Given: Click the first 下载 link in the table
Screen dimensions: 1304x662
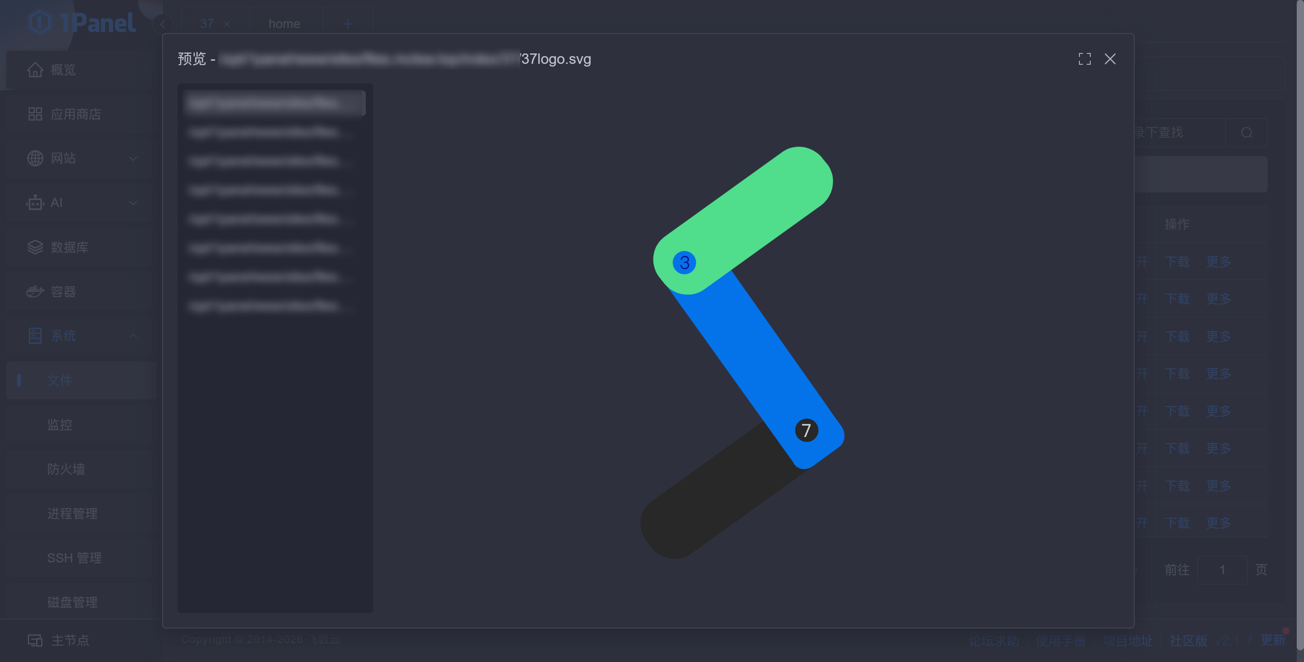Looking at the screenshot, I should [x=1176, y=262].
